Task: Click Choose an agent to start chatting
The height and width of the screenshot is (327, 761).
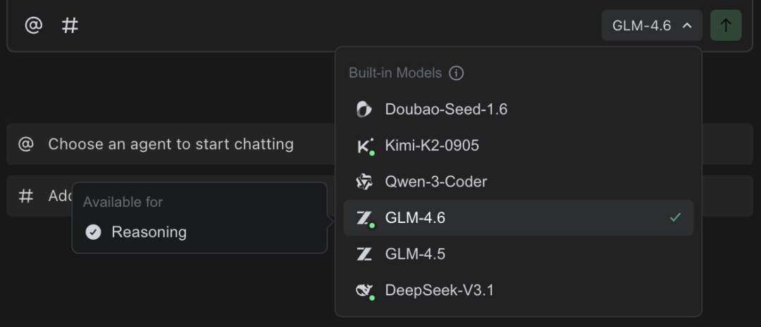Action: (171, 144)
